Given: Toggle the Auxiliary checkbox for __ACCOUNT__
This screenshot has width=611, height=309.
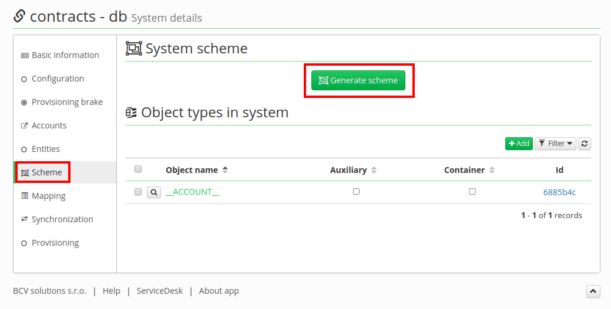Looking at the screenshot, I should [x=356, y=191].
